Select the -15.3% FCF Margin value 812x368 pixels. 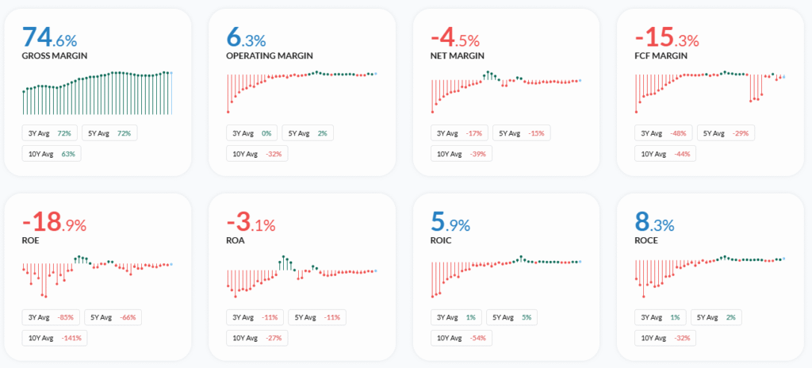click(x=666, y=37)
